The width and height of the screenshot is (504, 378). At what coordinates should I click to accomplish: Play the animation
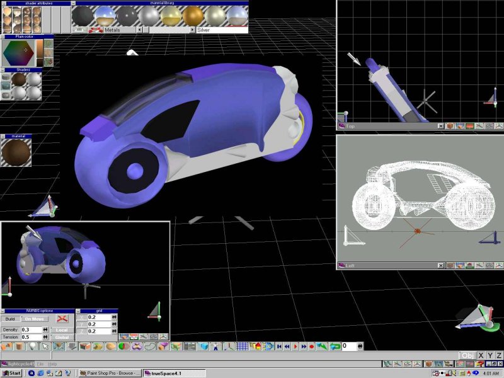click(x=295, y=346)
